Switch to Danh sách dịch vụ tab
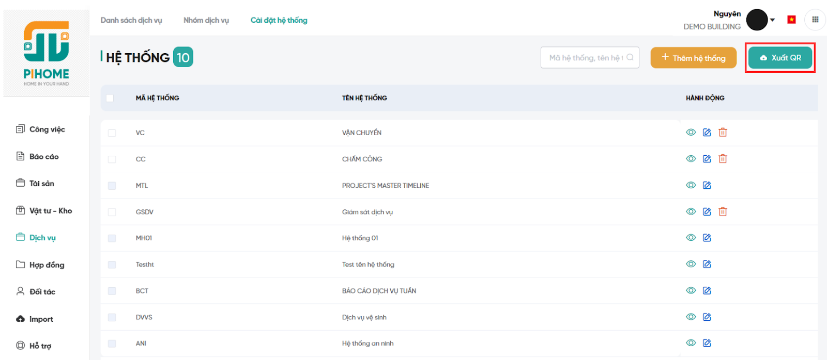 pos(131,20)
